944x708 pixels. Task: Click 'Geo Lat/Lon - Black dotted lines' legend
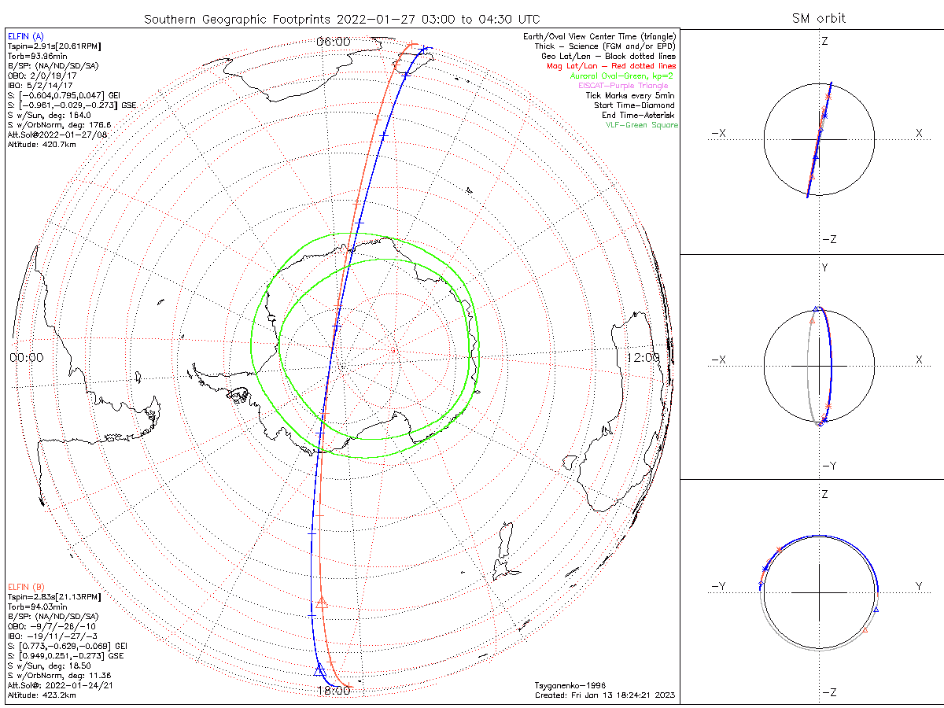[x=608, y=56]
